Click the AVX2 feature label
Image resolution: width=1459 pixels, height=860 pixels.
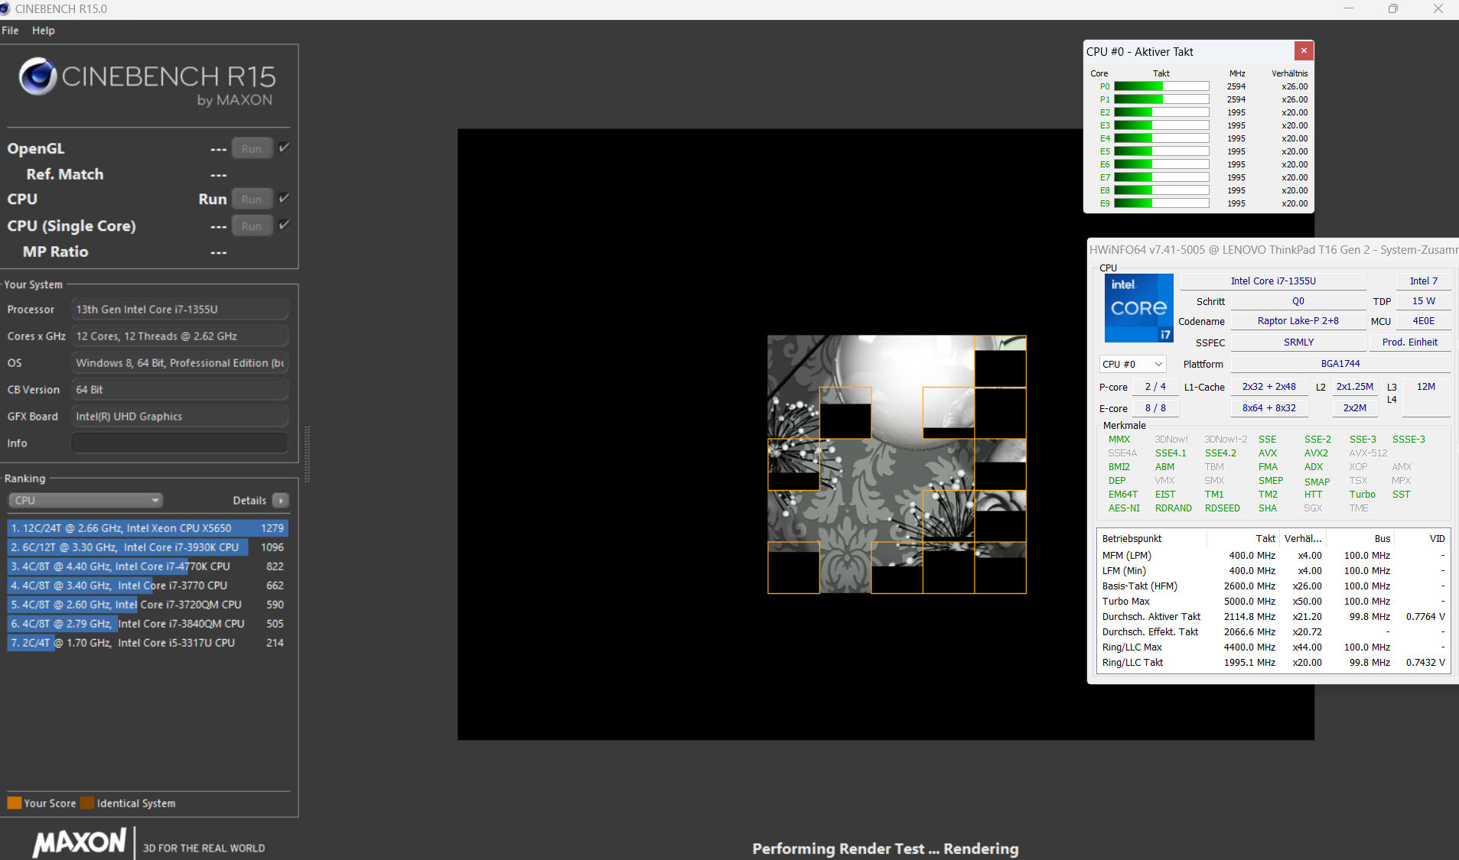(1316, 453)
